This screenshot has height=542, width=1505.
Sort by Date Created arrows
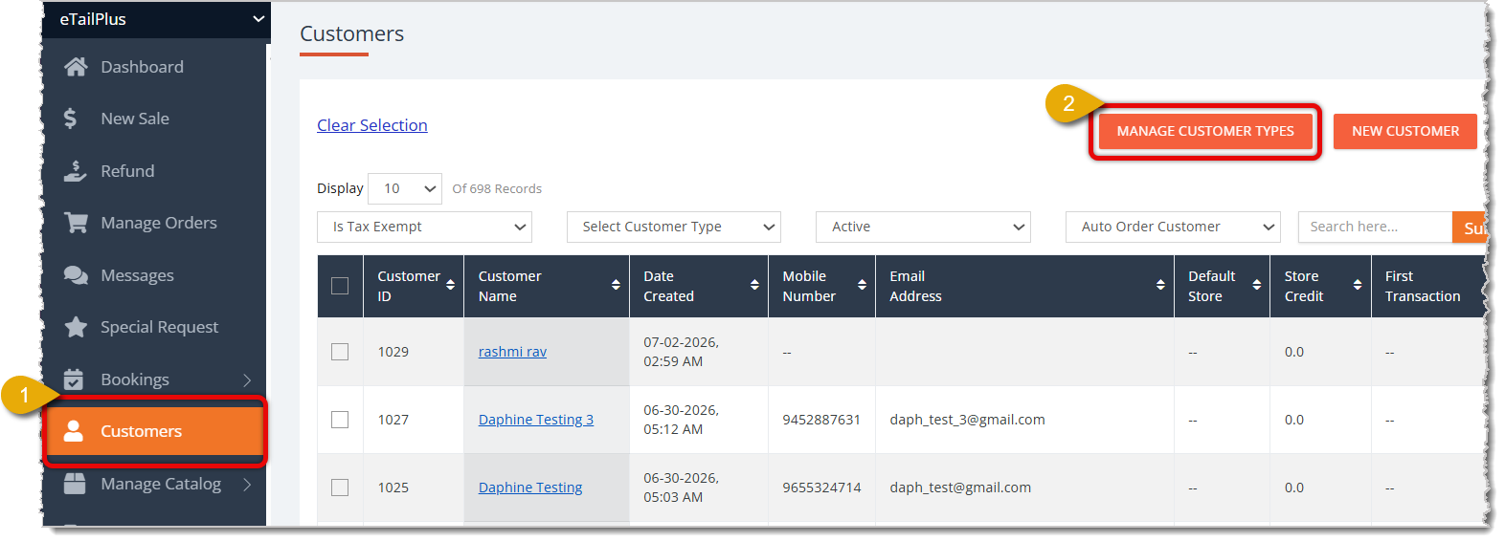pos(754,285)
